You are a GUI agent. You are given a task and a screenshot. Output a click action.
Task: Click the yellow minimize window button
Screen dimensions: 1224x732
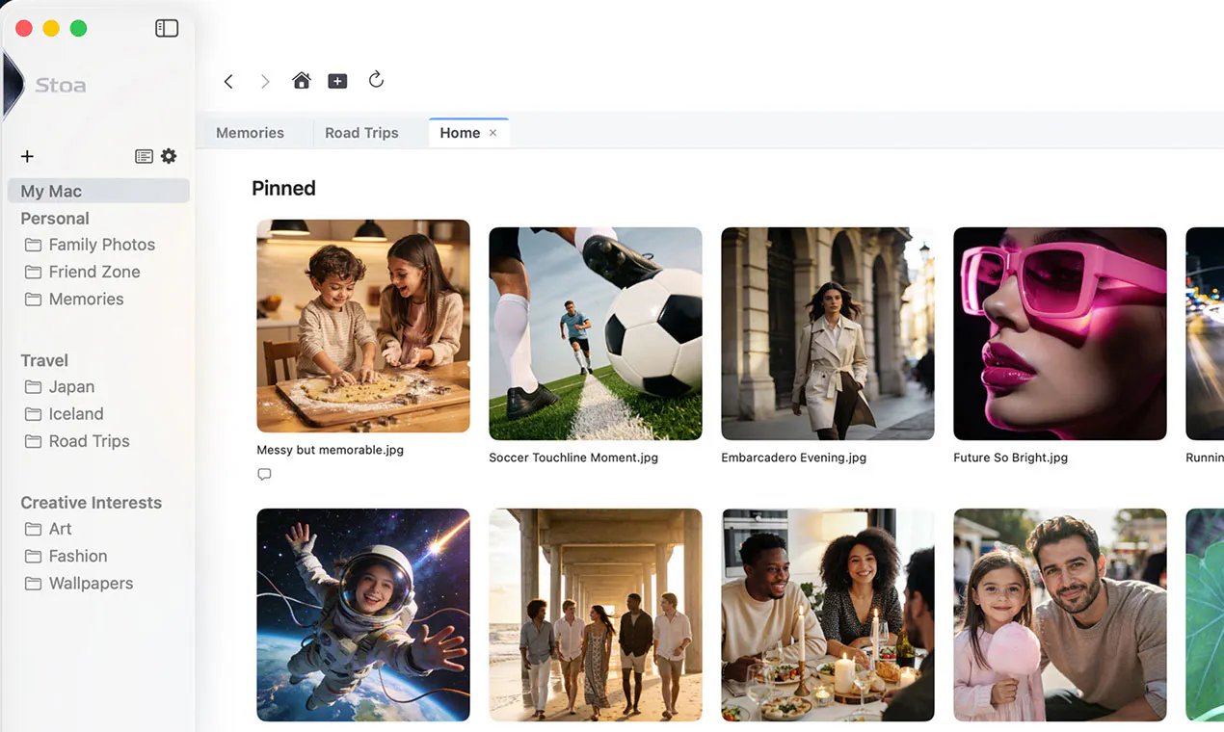(x=51, y=29)
